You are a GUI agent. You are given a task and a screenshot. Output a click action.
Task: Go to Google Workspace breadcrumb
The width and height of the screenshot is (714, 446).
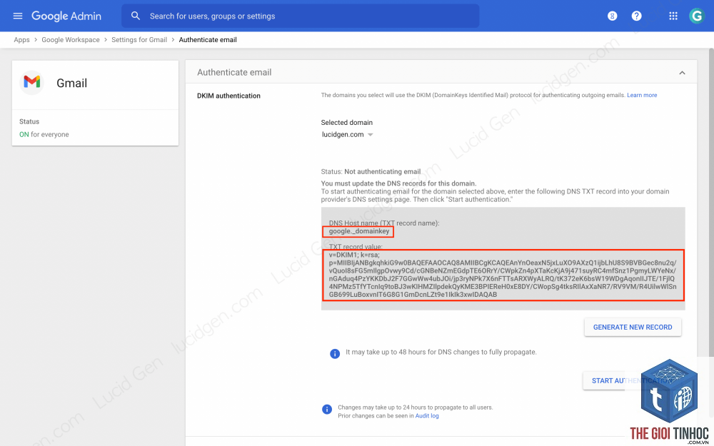(71, 39)
